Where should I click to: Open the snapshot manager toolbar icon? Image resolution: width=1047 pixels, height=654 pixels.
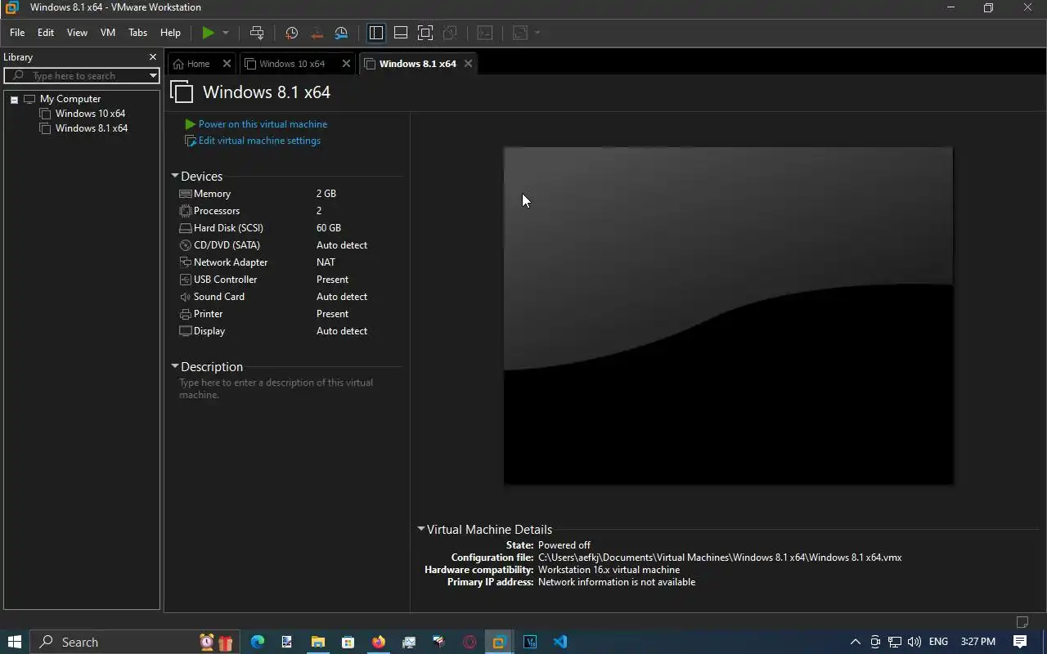click(341, 33)
